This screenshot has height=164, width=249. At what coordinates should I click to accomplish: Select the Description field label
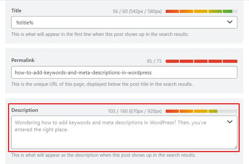(x=25, y=110)
